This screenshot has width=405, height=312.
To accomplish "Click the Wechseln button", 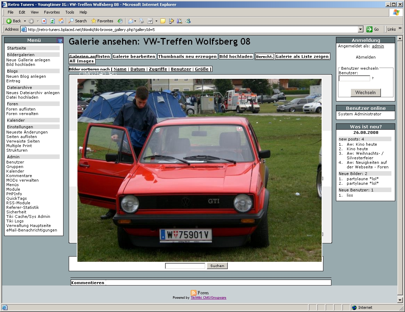I will (x=366, y=92).
